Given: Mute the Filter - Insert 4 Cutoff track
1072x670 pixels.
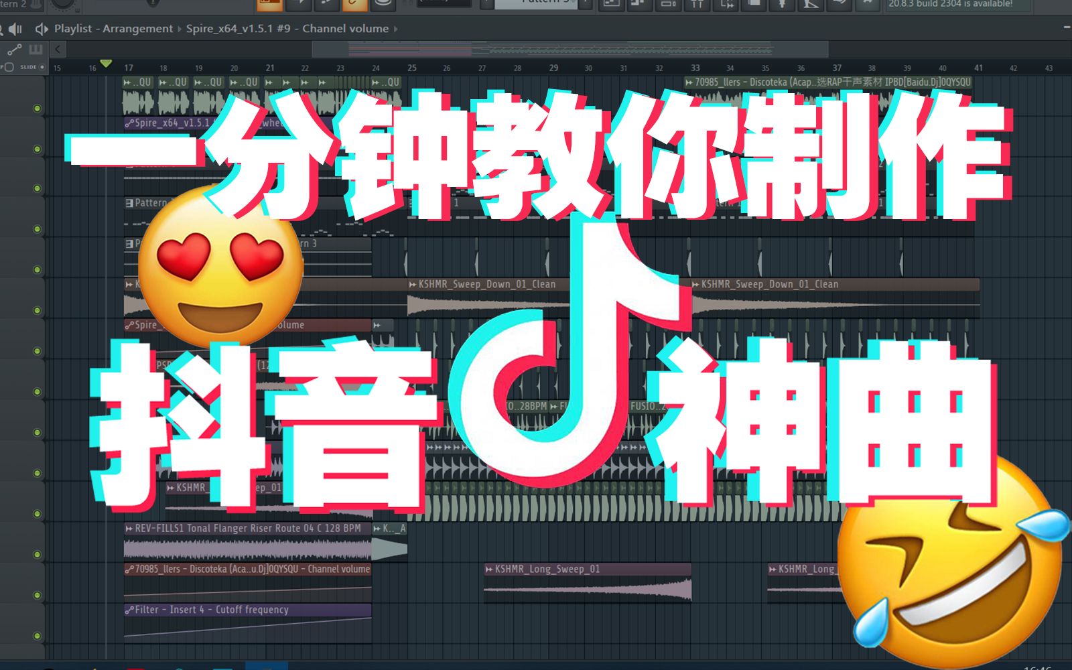Looking at the screenshot, I should tap(37, 636).
